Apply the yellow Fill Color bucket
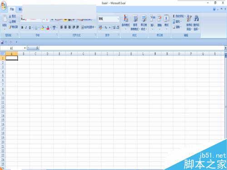Image resolution: width=227 pixels, height=170 pixels. (x=42, y=28)
